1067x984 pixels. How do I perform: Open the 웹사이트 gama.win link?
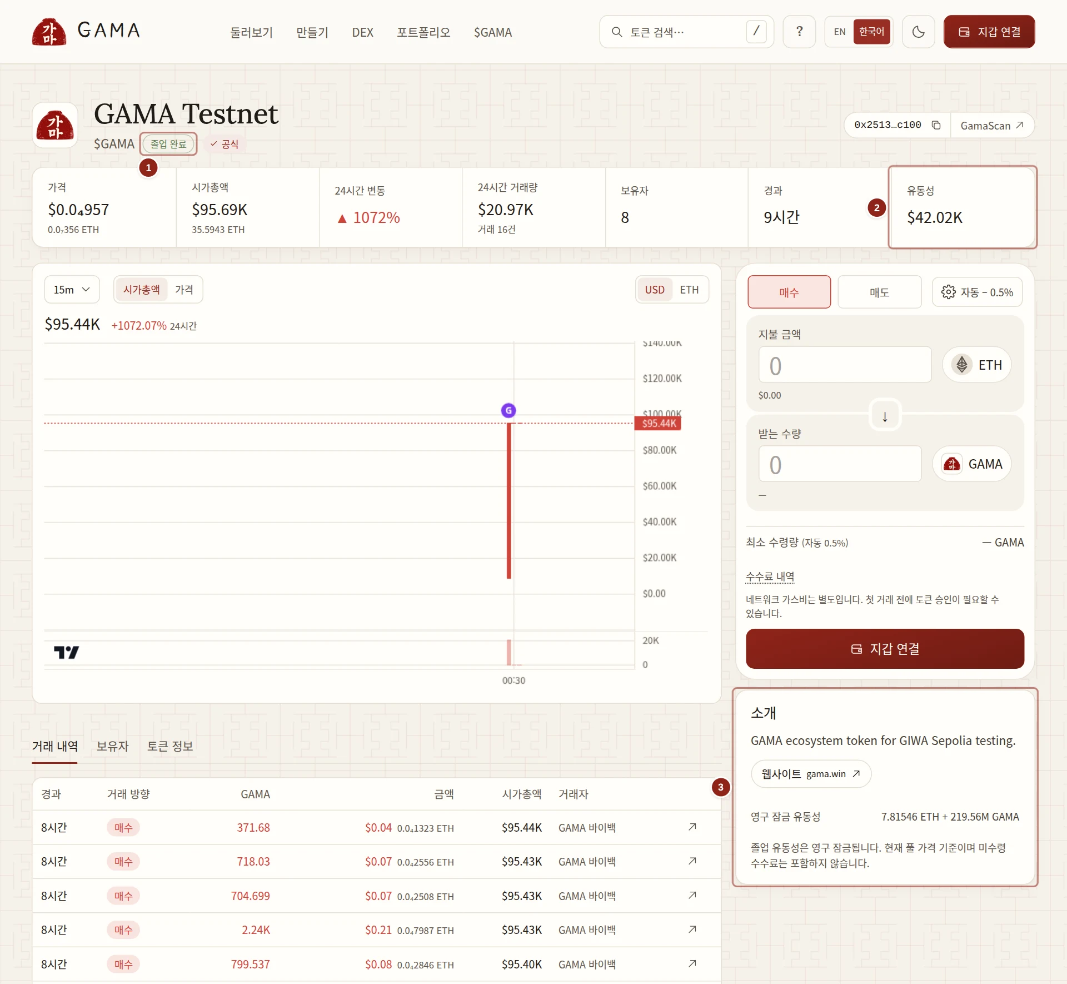tap(811, 774)
